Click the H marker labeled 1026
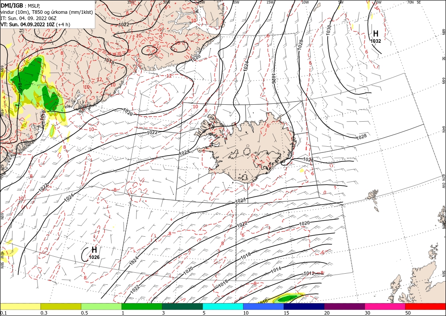 click(x=94, y=250)
